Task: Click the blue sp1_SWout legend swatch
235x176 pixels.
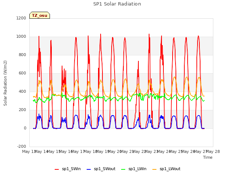Action: point(89,169)
